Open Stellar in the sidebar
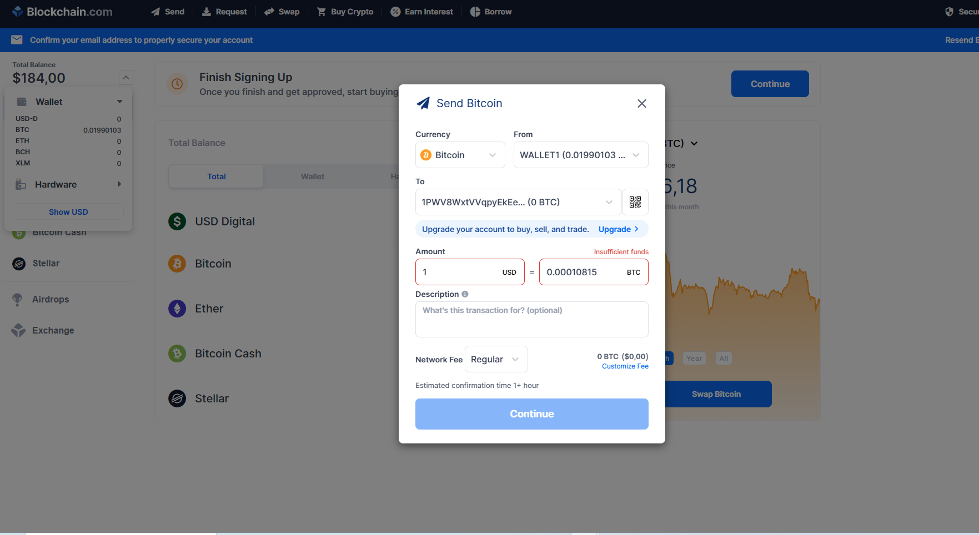 point(46,264)
